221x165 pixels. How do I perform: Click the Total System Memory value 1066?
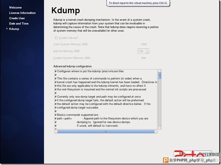tap(144, 44)
